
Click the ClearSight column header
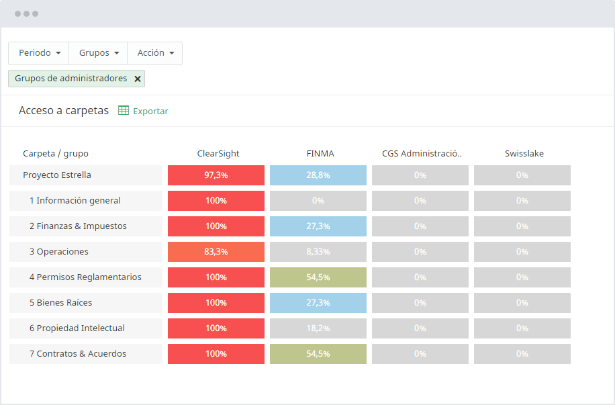pyautogui.click(x=218, y=153)
